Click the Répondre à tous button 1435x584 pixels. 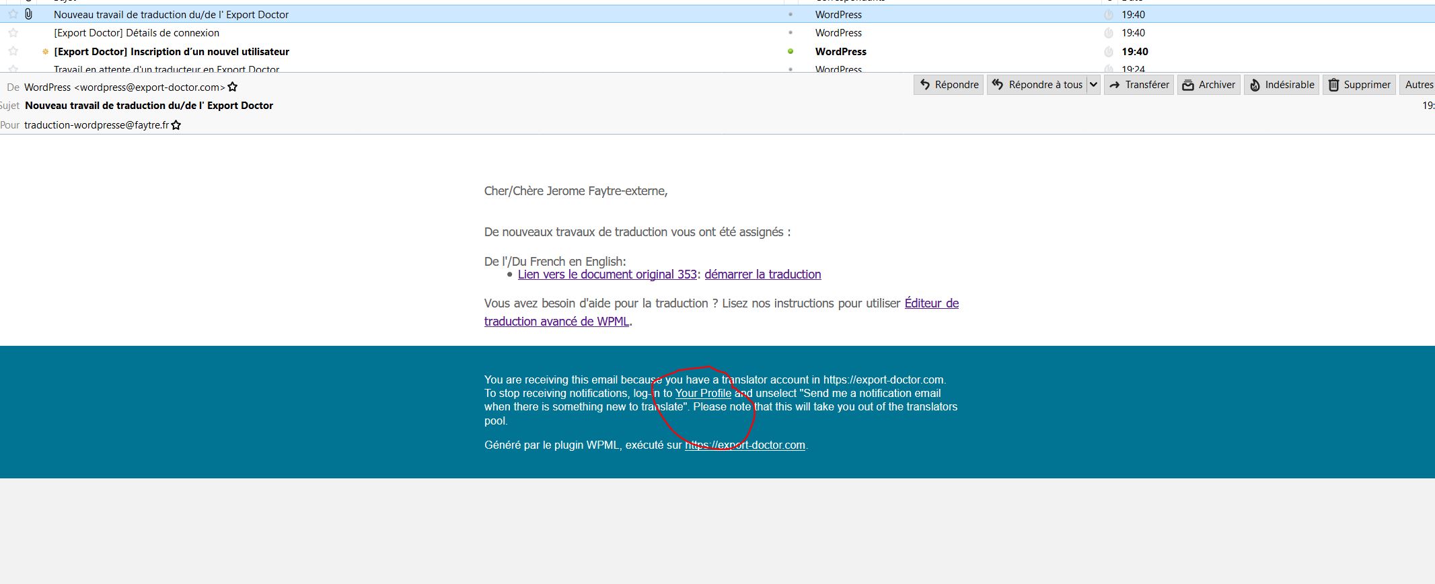pos(1037,85)
